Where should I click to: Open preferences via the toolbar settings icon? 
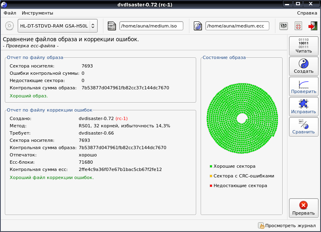click(x=283, y=26)
